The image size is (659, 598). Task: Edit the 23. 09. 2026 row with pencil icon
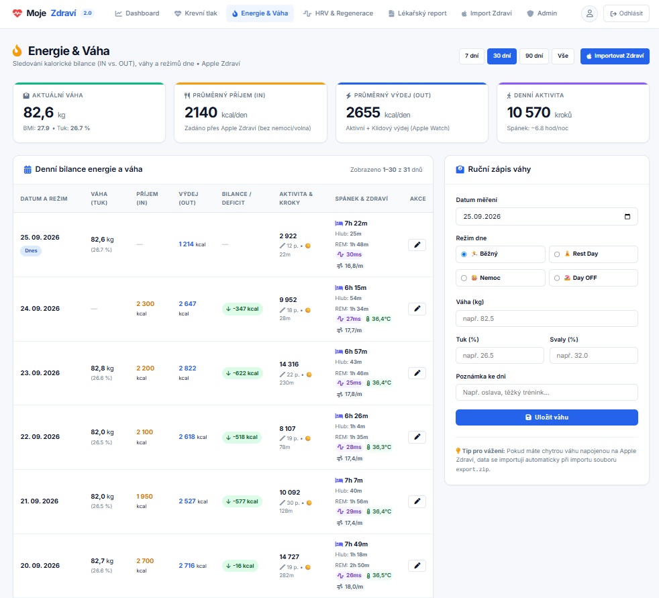(x=417, y=373)
